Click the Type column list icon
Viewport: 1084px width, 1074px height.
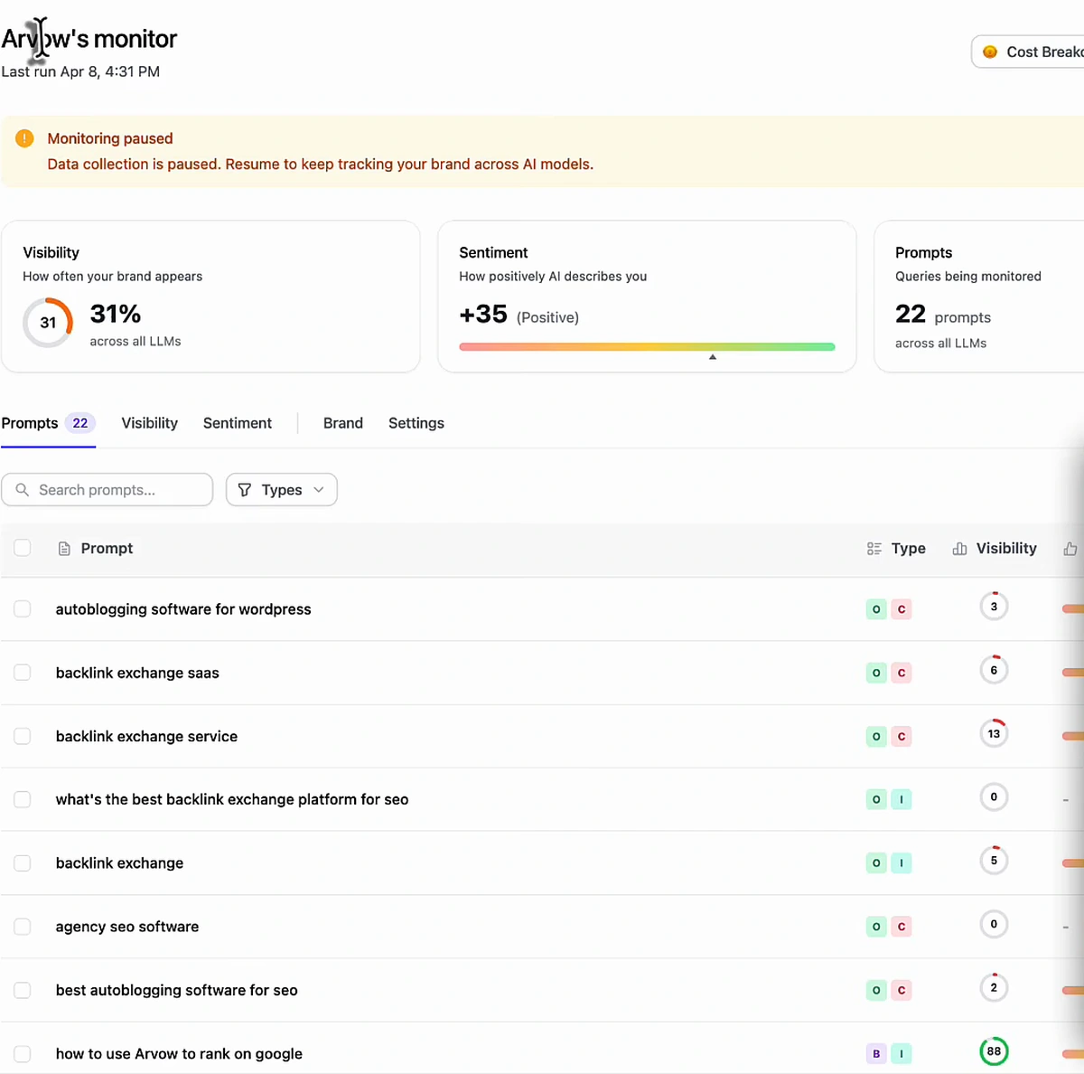(x=874, y=549)
